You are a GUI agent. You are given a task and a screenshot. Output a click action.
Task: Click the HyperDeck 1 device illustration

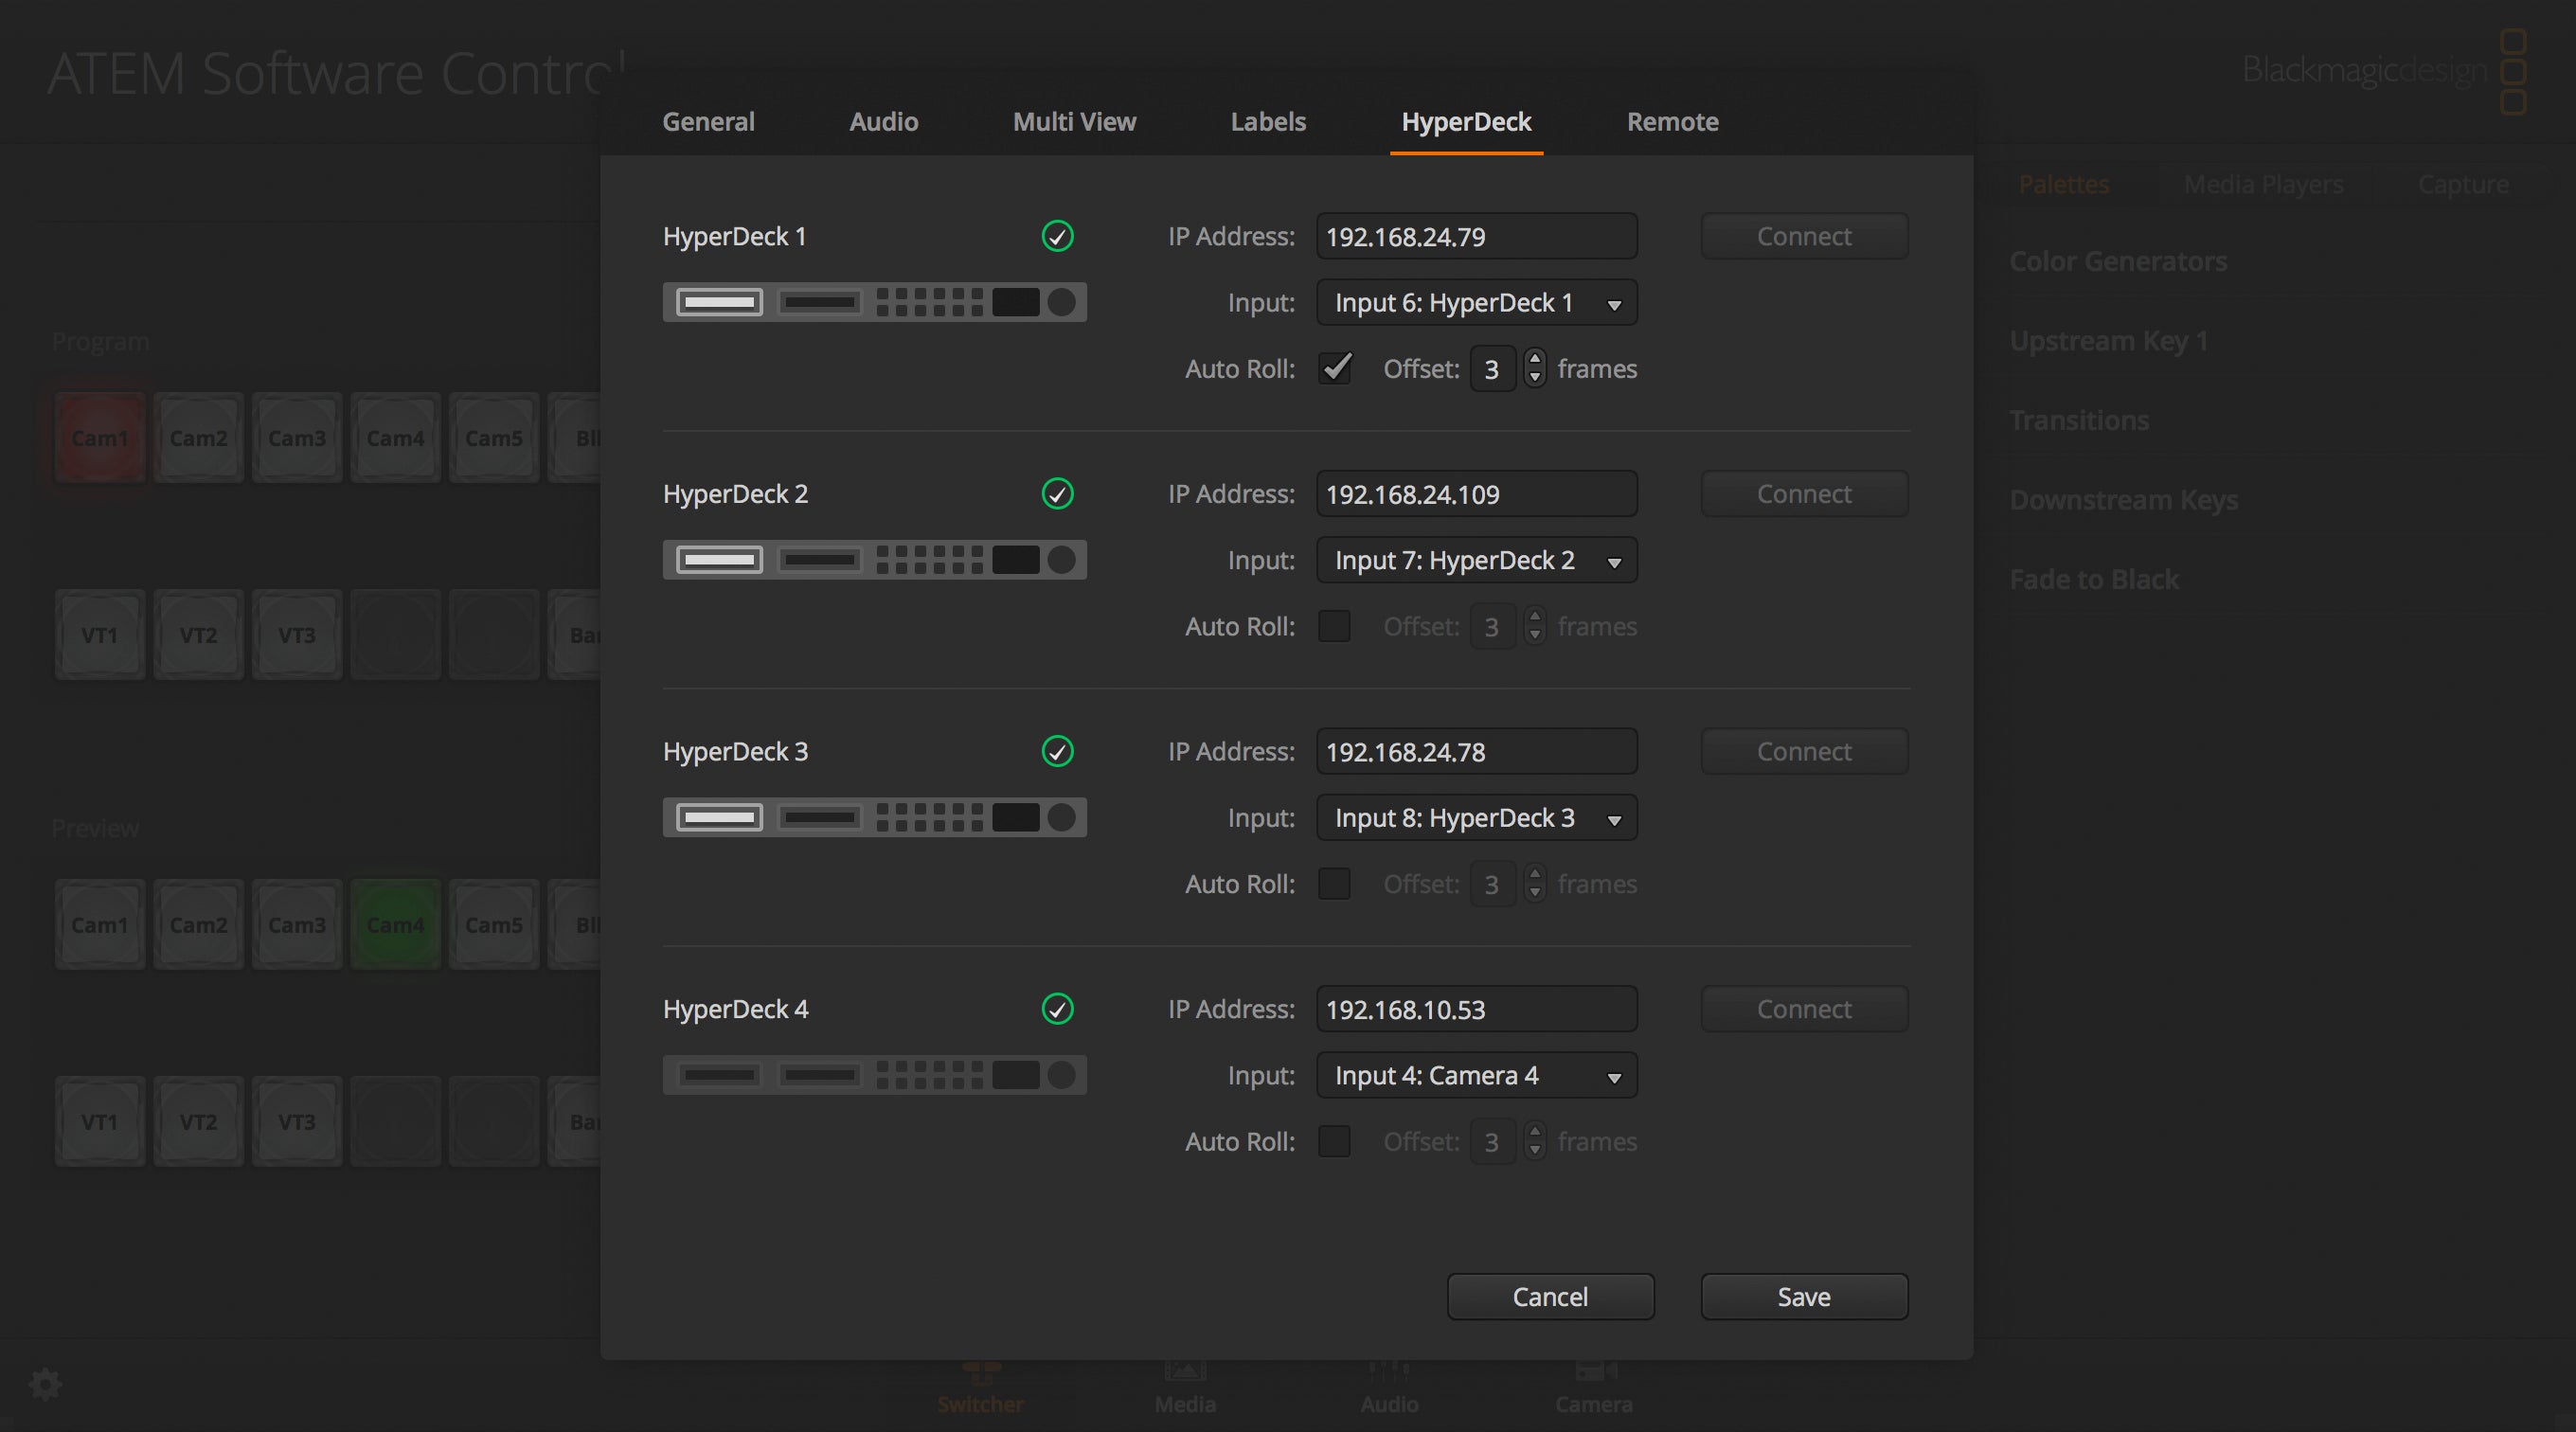point(874,302)
